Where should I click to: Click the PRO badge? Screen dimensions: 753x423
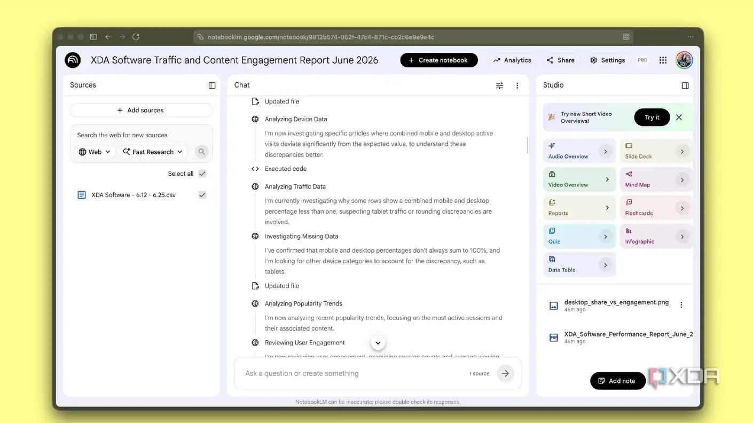pos(642,60)
